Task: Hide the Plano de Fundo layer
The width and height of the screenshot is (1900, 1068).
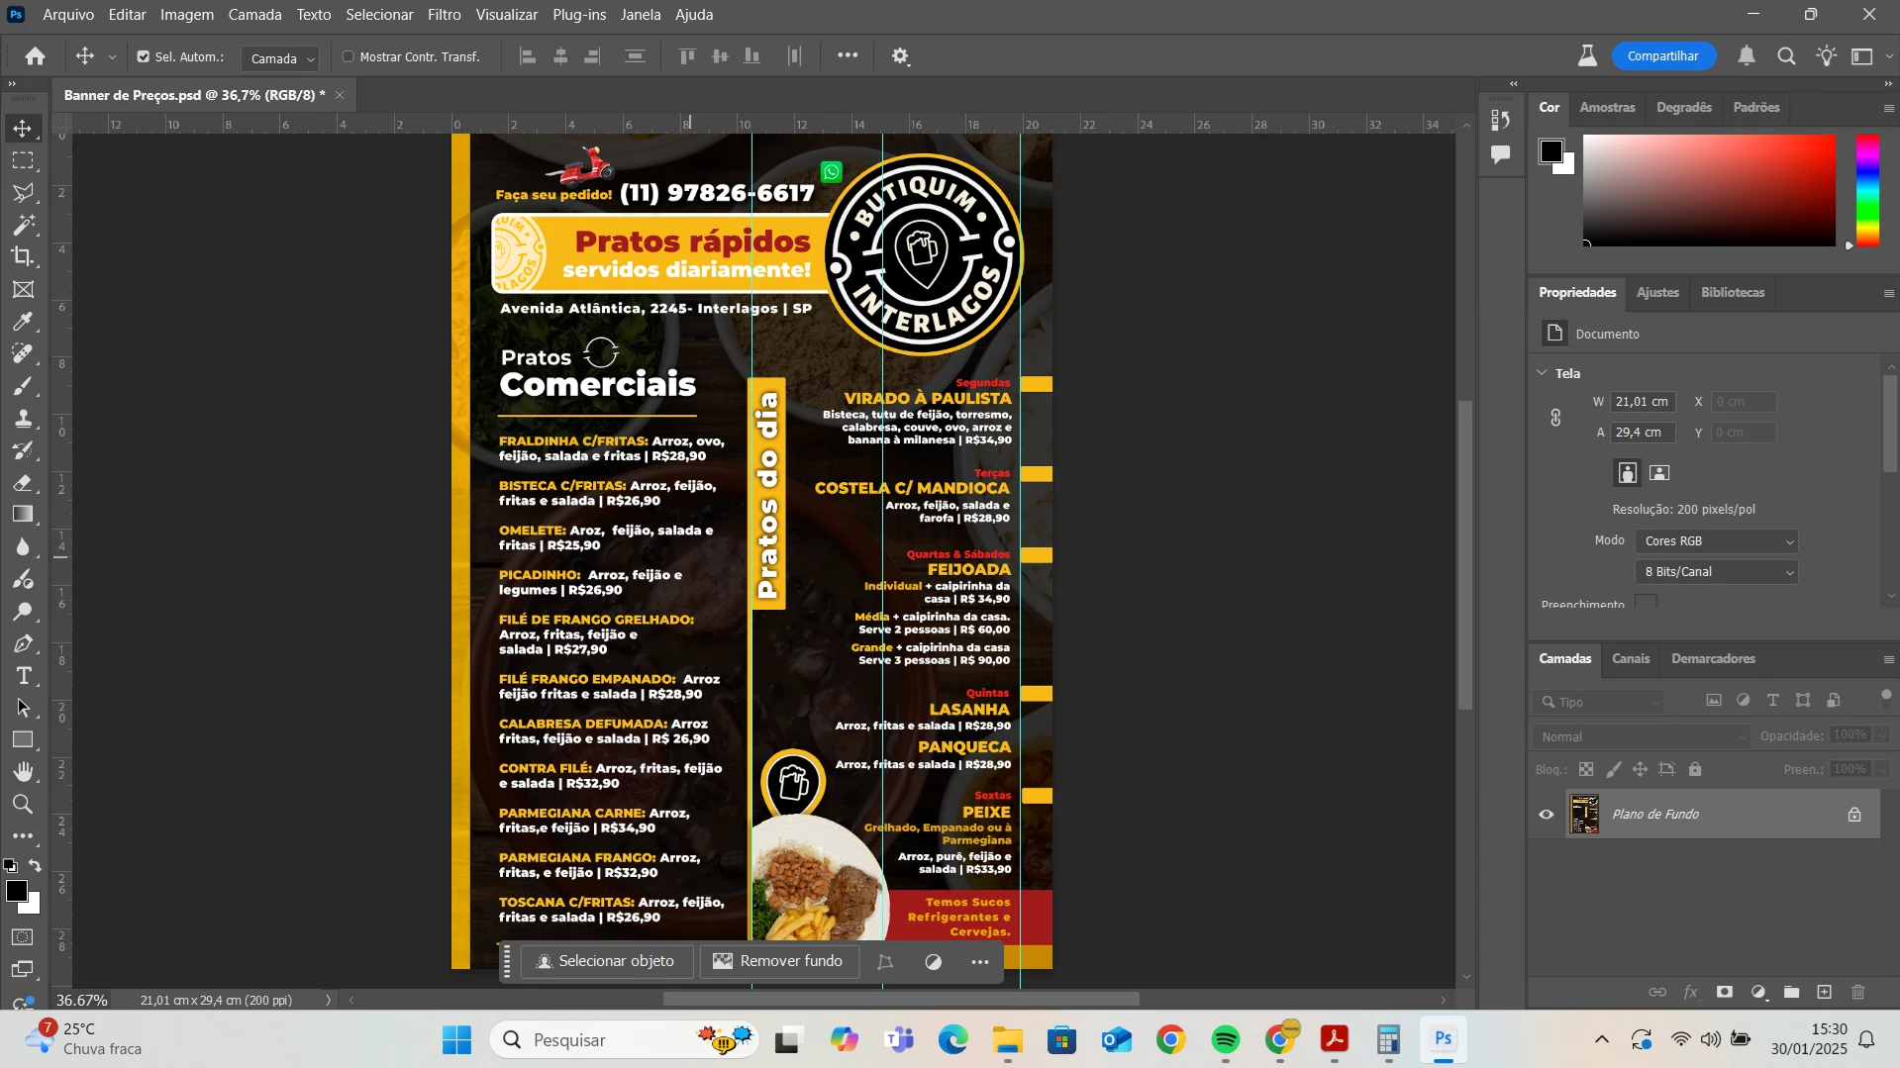Action: tap(1547, 815)
